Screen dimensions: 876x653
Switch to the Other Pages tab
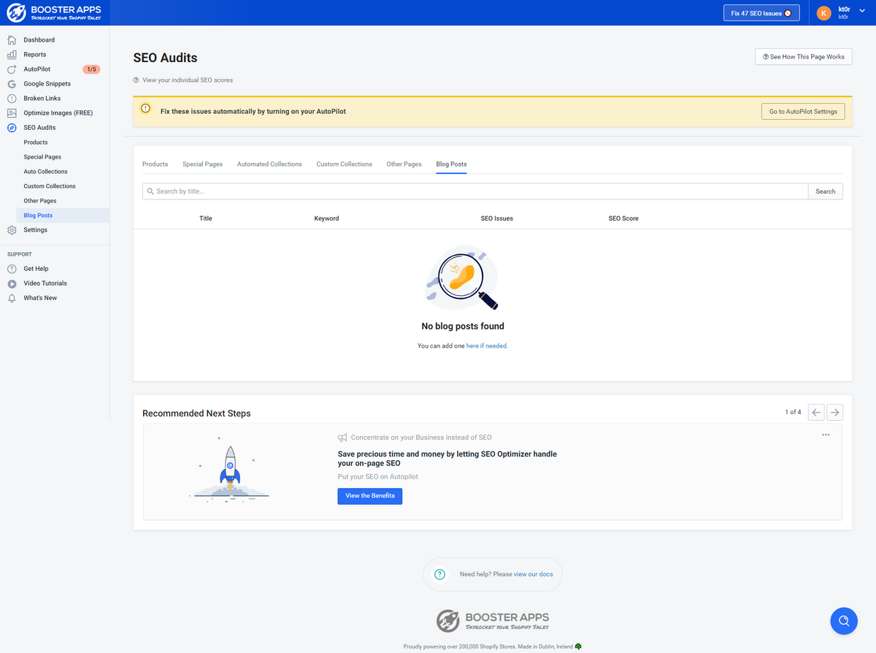click(404, 164)
